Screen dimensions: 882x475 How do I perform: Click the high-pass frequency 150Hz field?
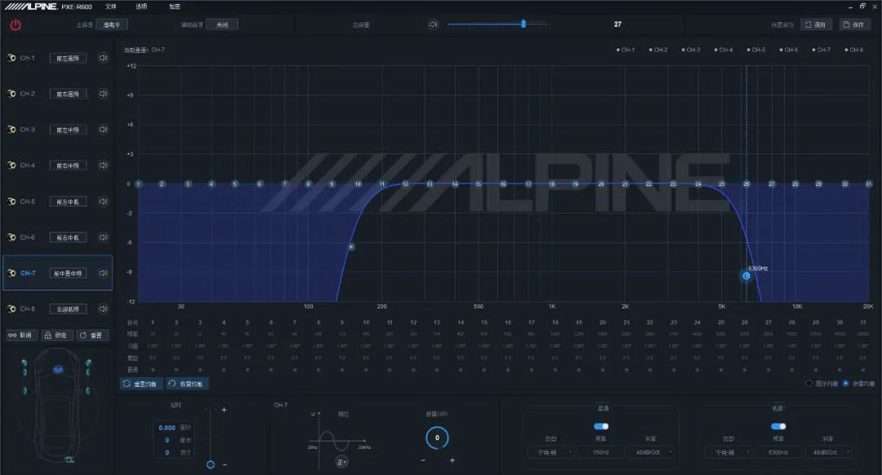(601, 452)
